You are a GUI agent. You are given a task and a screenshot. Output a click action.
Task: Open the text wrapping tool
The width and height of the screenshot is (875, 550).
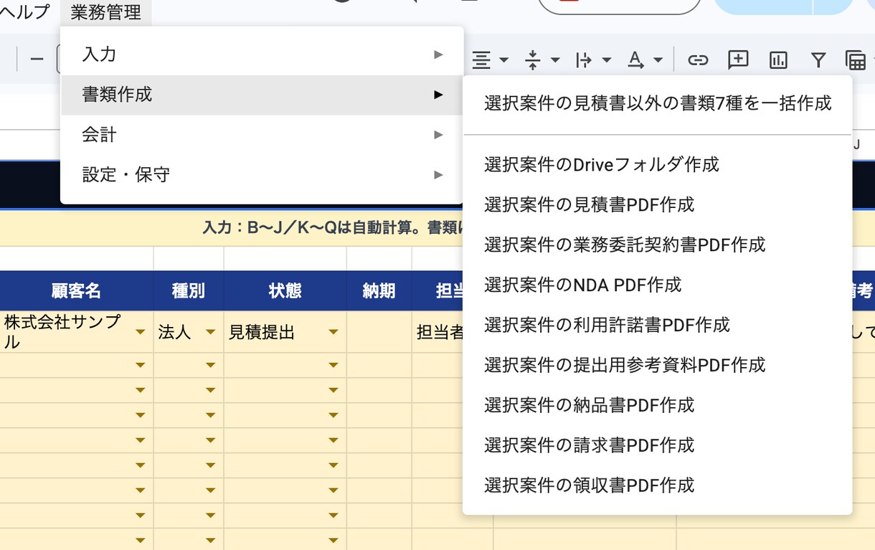pyautogui.click(x=593, y=60)
